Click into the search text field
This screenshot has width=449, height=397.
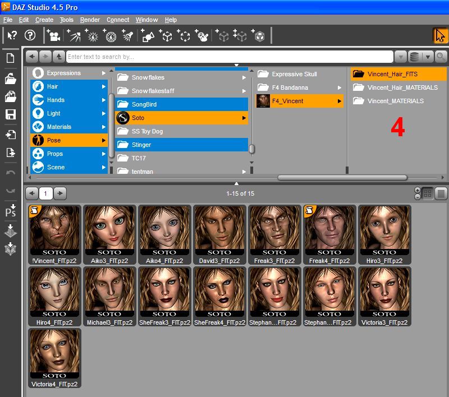pos(230,57)
